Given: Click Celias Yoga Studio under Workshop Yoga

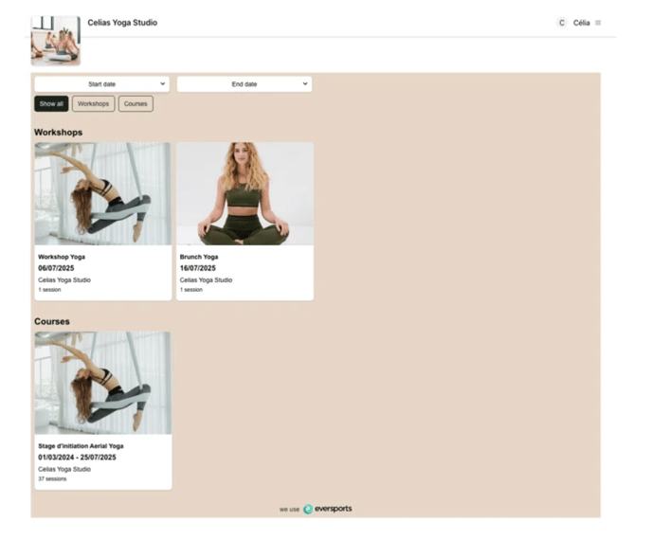Looking at the screenshot, I should click(x=64, y=280).
